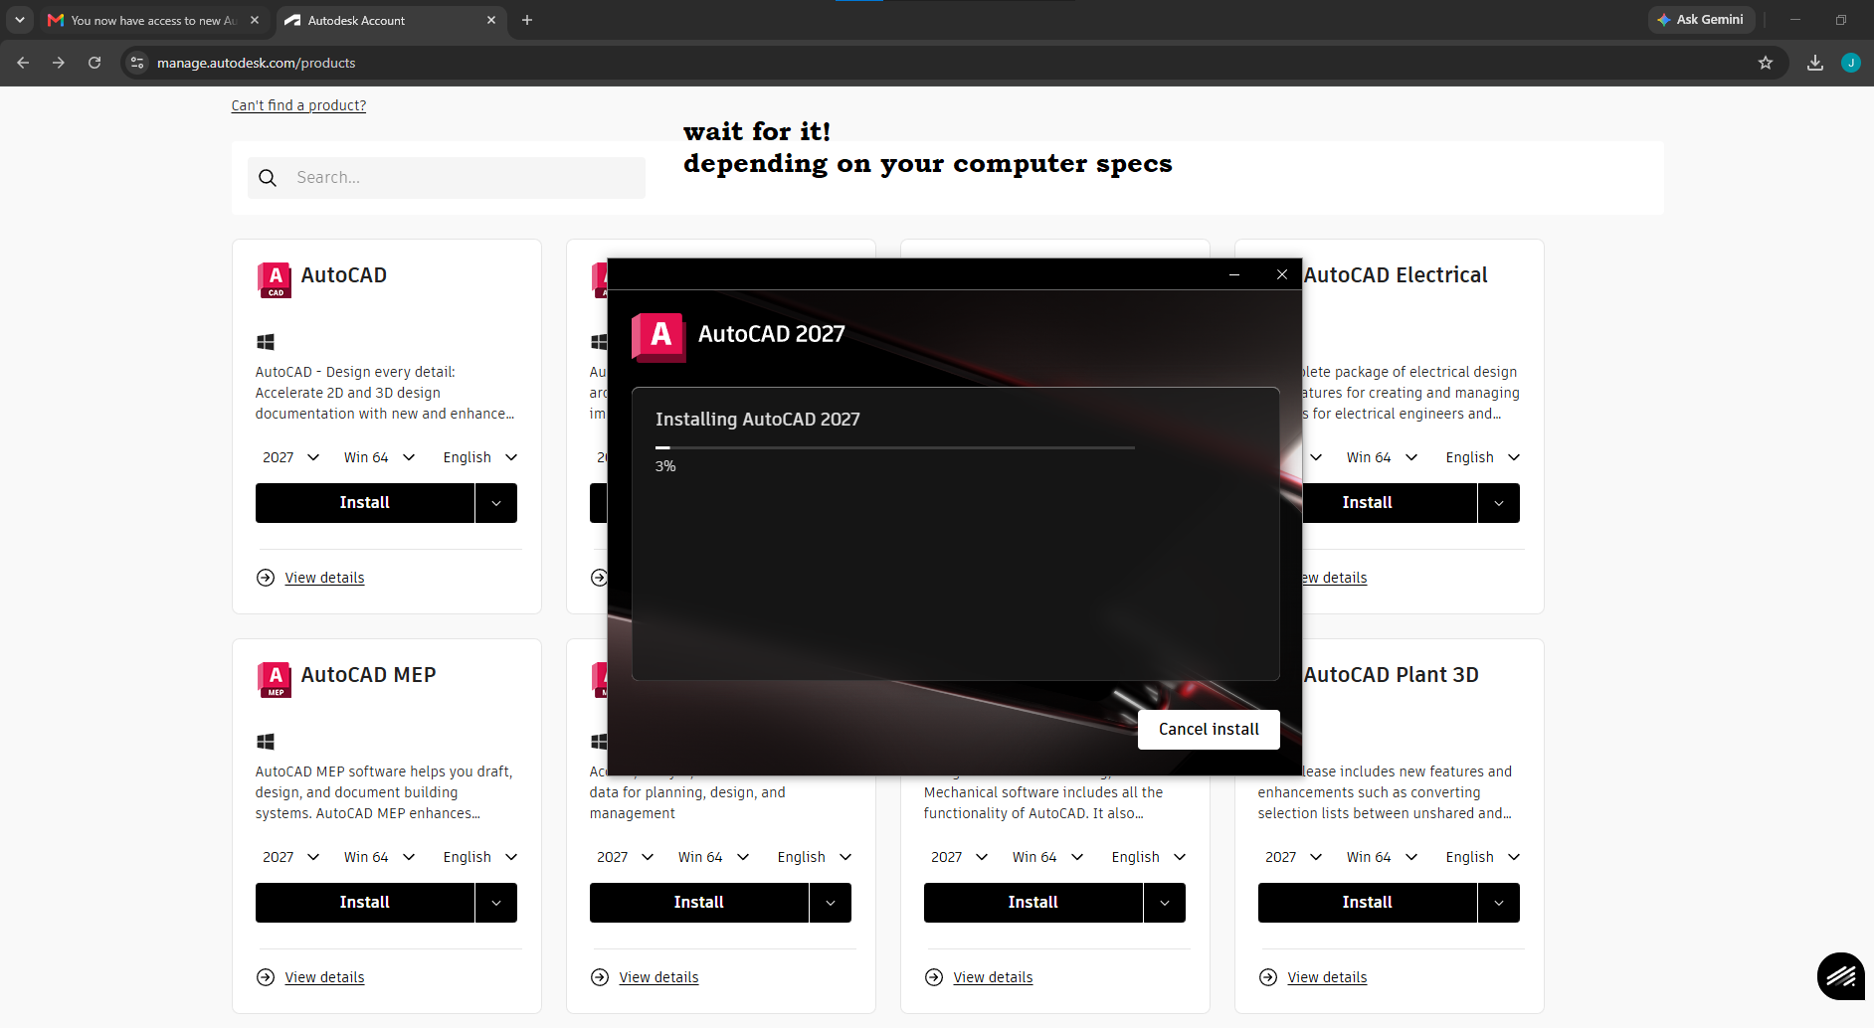This screenshot has height=1028, width=1874.
Task: Minimize the AutoCAD 2027 installer window
Action: click(x=1234, y=274)
